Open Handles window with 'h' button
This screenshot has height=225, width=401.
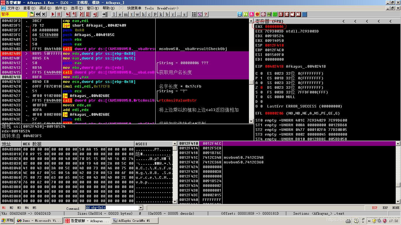[x=143, y=14]
